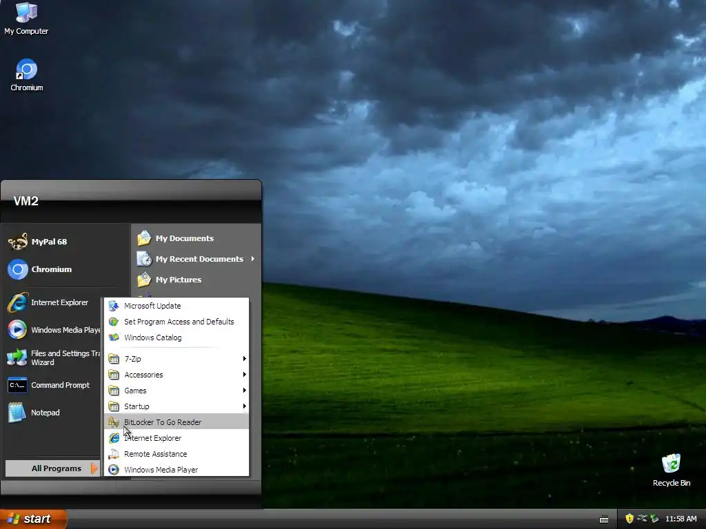
Task: Launch BitLocker To Go Reader
Action: [176, 422]
